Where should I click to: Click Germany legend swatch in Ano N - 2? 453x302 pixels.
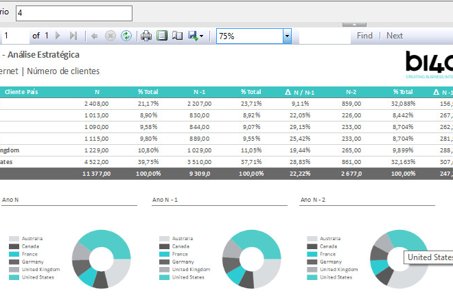[312, 262]
